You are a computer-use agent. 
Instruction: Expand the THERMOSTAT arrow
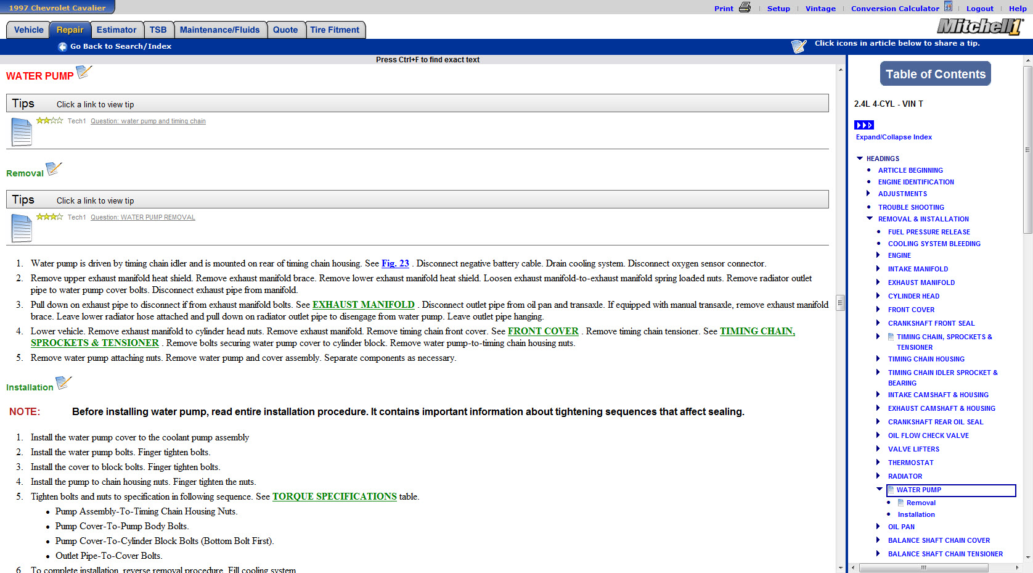pos(878,462)
